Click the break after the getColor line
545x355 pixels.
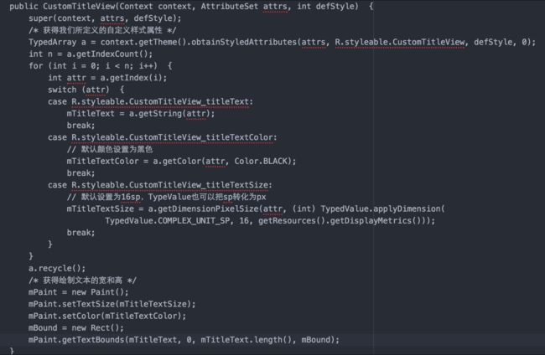tap(80, 173)
